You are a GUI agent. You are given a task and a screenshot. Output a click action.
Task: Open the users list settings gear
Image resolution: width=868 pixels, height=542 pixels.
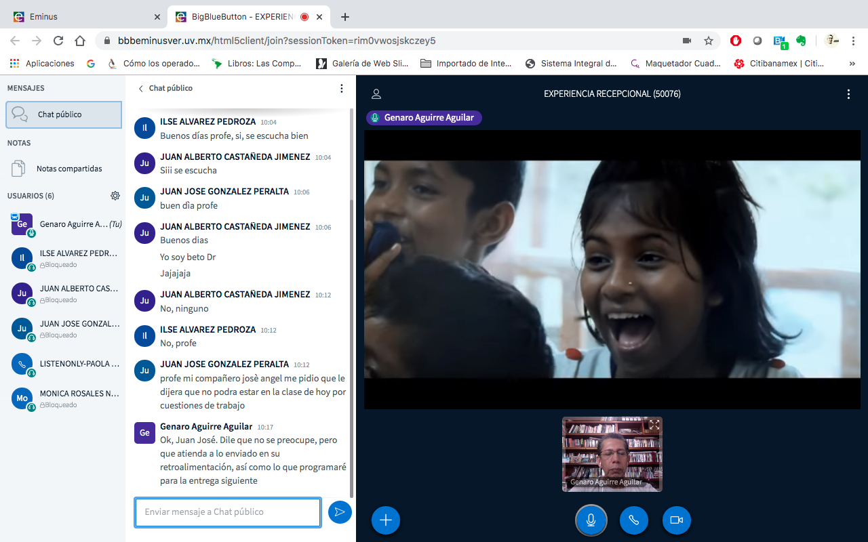pos(115,196)
